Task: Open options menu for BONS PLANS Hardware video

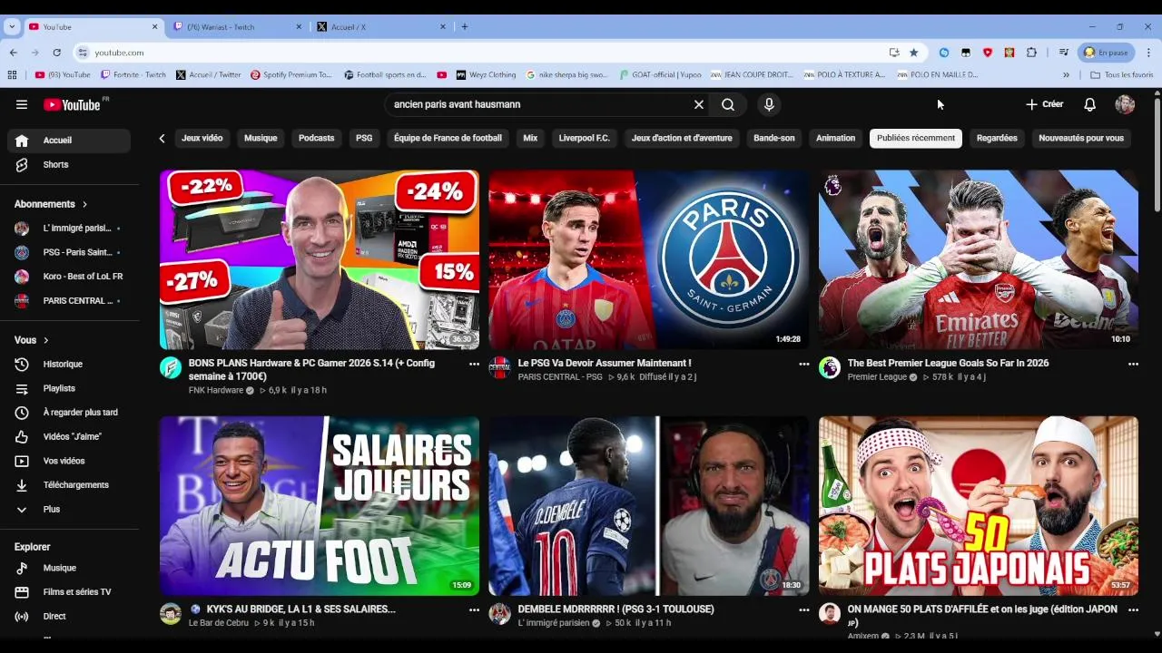Action: coord(474,364)
